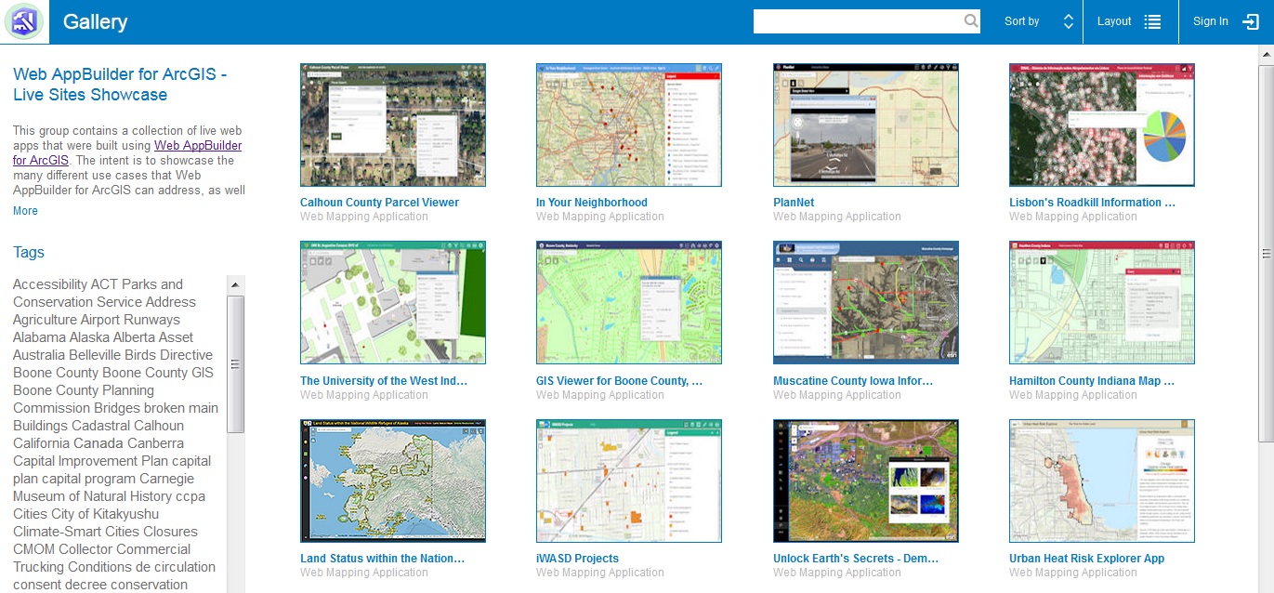Select the Alabama tag
This screenshot has width=1274, height=593.
pos(39,337)
